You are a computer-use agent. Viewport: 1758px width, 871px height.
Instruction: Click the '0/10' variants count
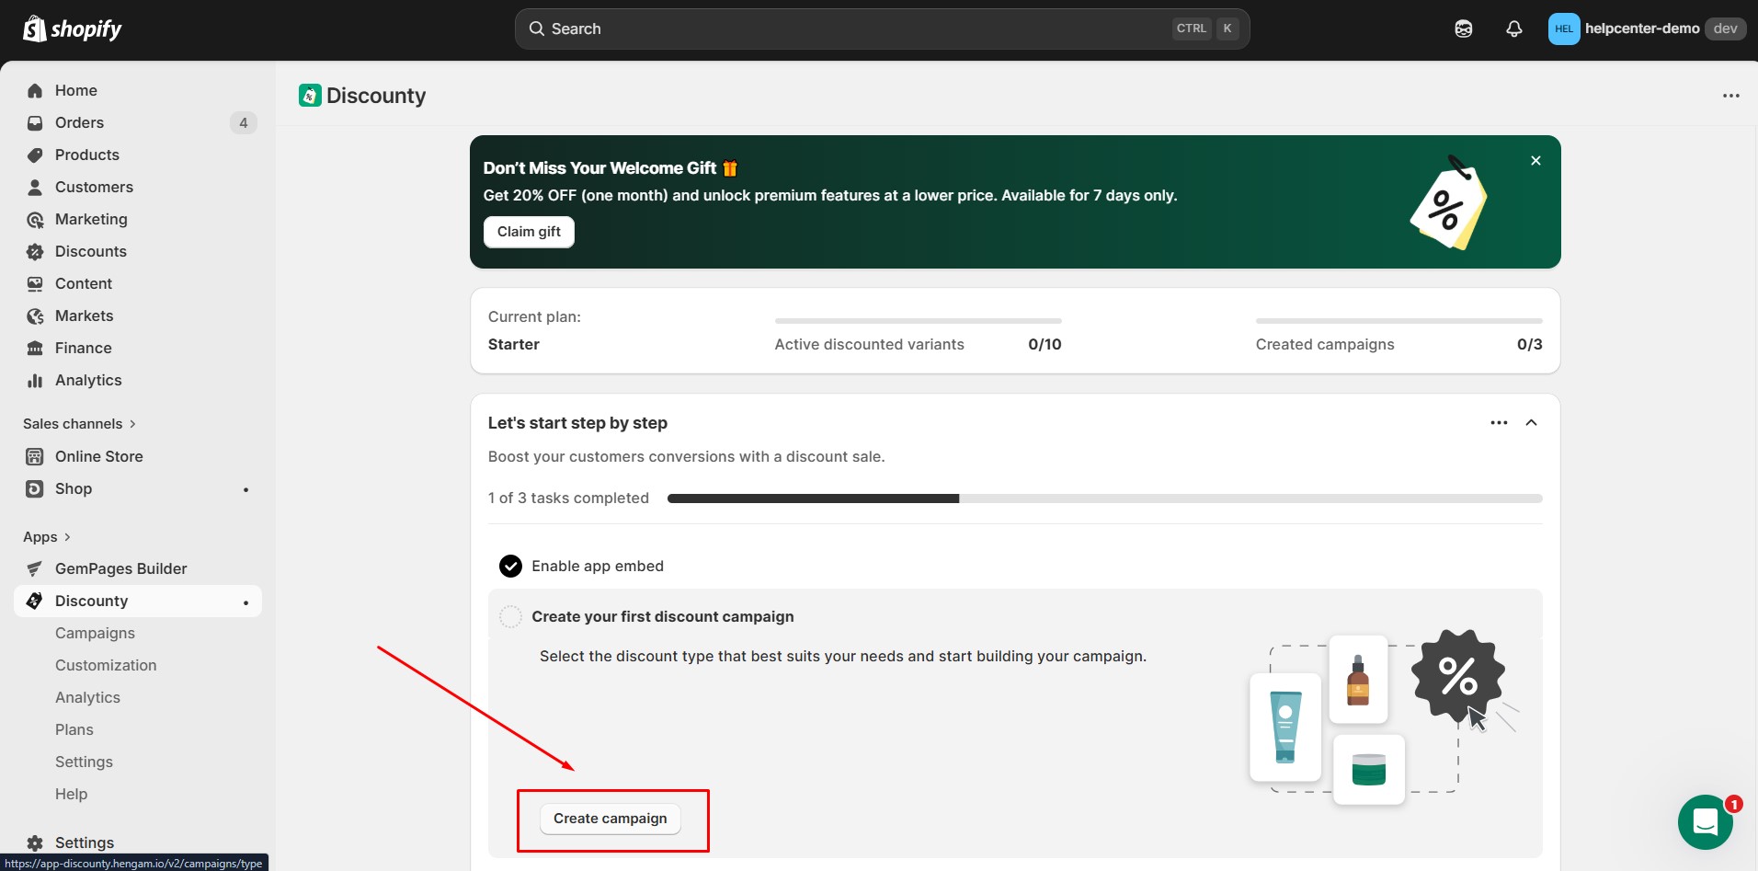click(x=1045, y=344)
